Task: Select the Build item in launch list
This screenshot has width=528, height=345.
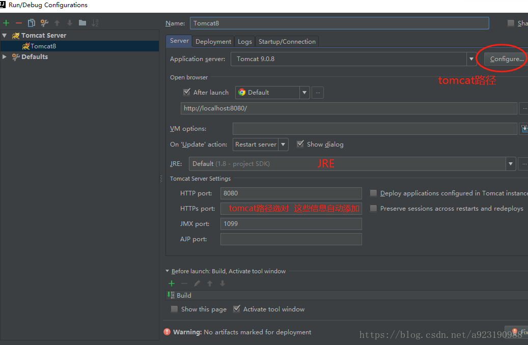Action: (347, 295)
